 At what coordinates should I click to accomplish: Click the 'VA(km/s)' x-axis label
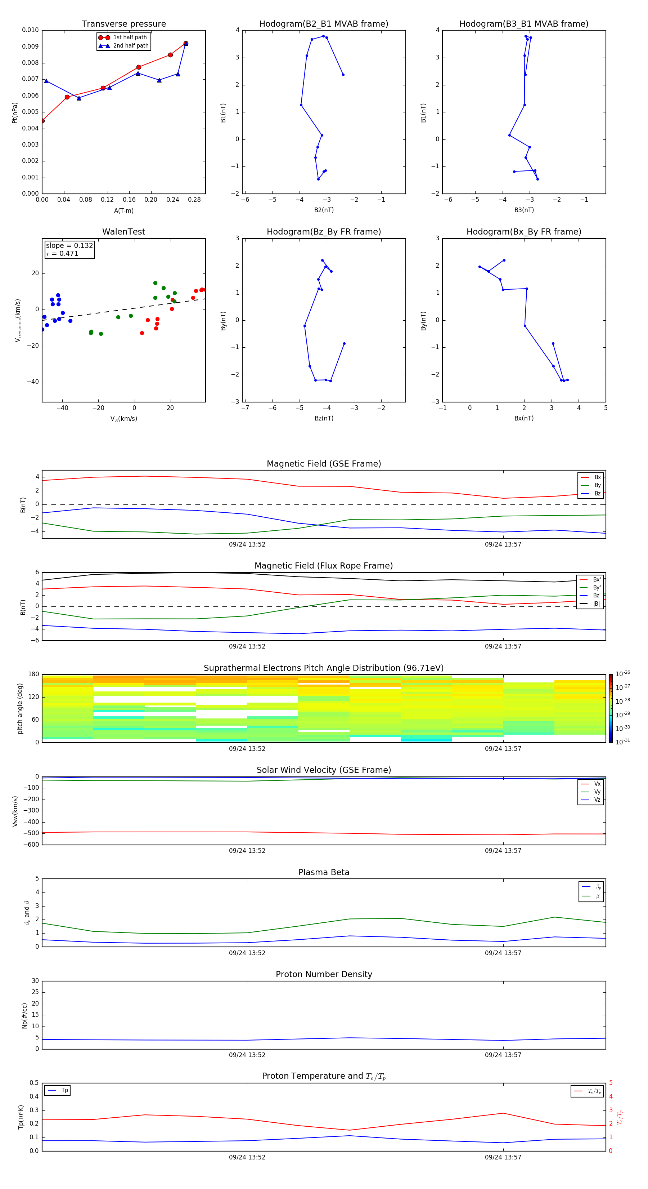123,419
